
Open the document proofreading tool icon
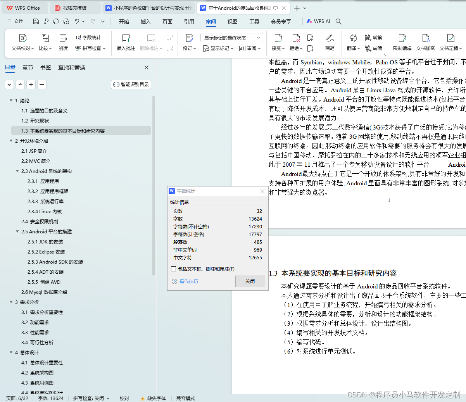(x=22, y=38)
